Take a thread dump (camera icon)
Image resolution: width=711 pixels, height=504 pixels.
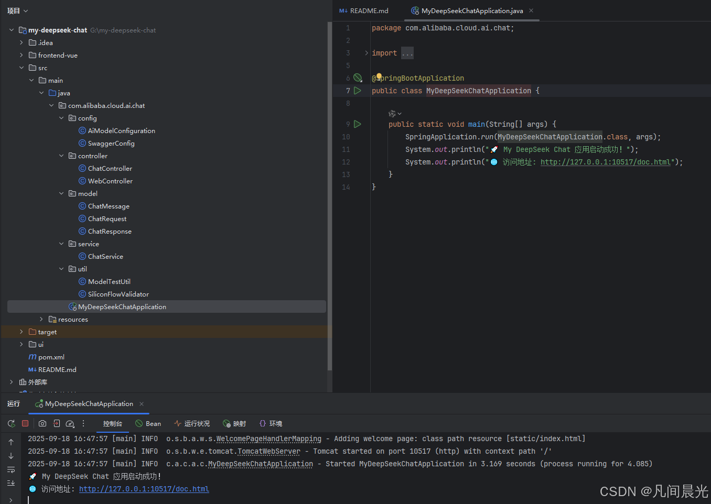coord(42,423)
